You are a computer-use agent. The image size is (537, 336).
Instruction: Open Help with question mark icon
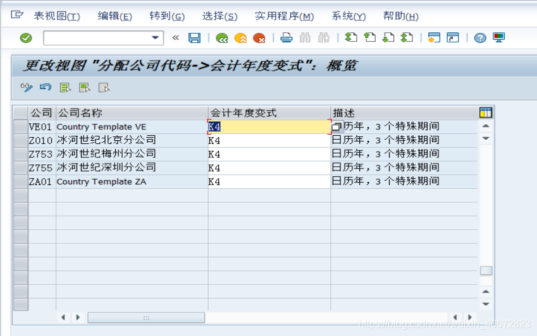pos(480,38)
